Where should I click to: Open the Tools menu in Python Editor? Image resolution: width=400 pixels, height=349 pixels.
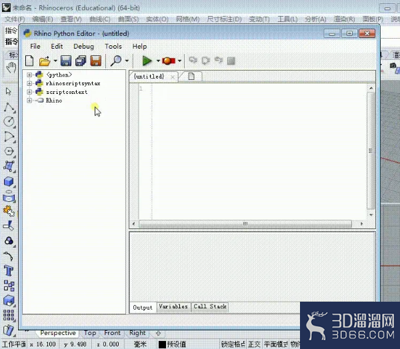coord(113,47)
